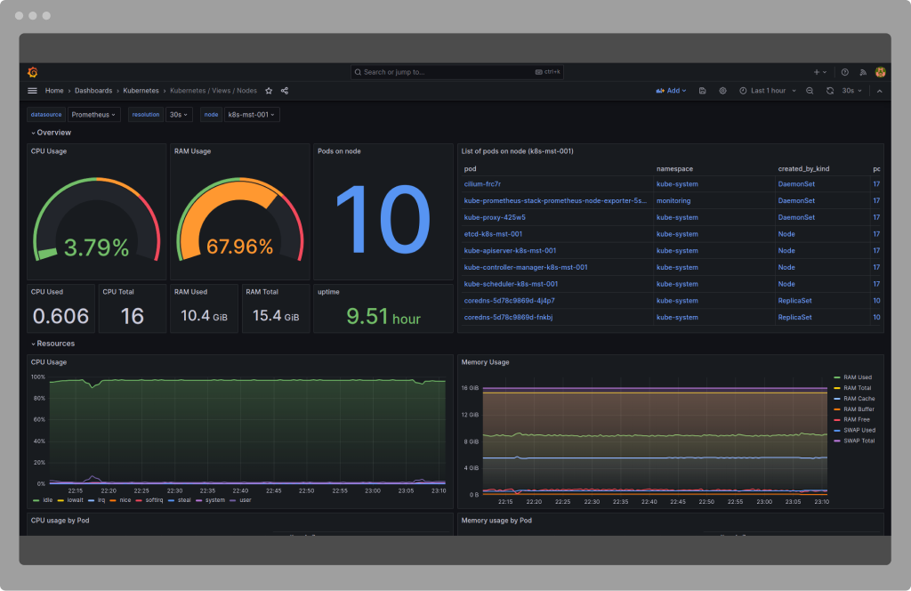
Task: Refresh the dashboard with the refresh icon
Action: coord(830,90)
